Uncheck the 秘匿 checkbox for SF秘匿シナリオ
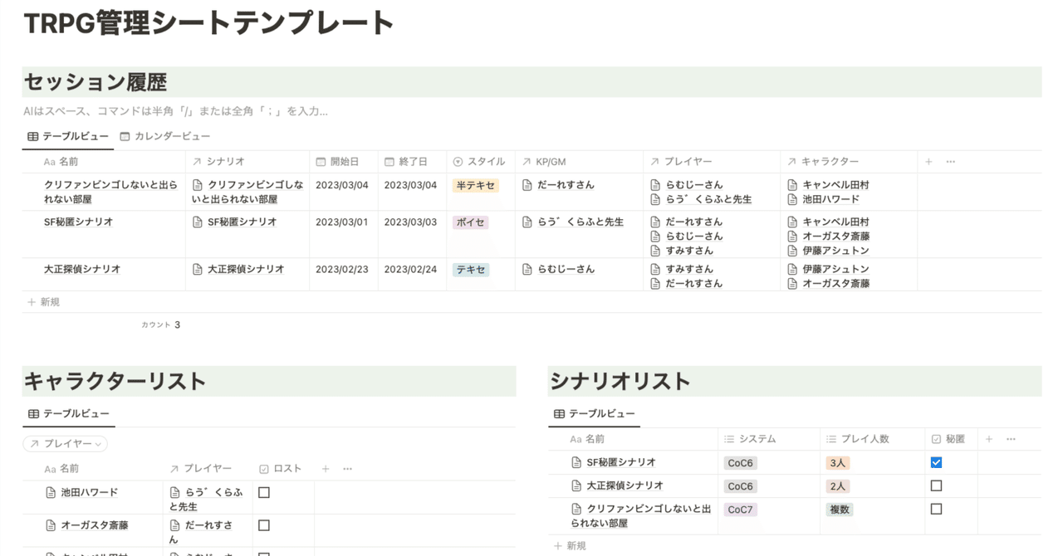Image resolution: width=1063 pixels, height=556 pixels. tap(935, 462)
